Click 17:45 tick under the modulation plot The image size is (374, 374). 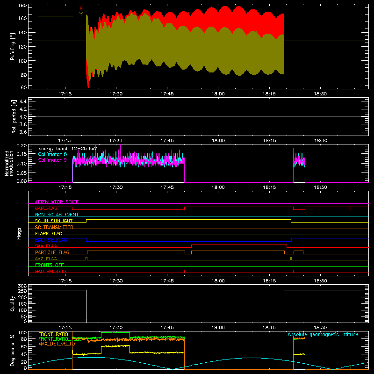167,187
